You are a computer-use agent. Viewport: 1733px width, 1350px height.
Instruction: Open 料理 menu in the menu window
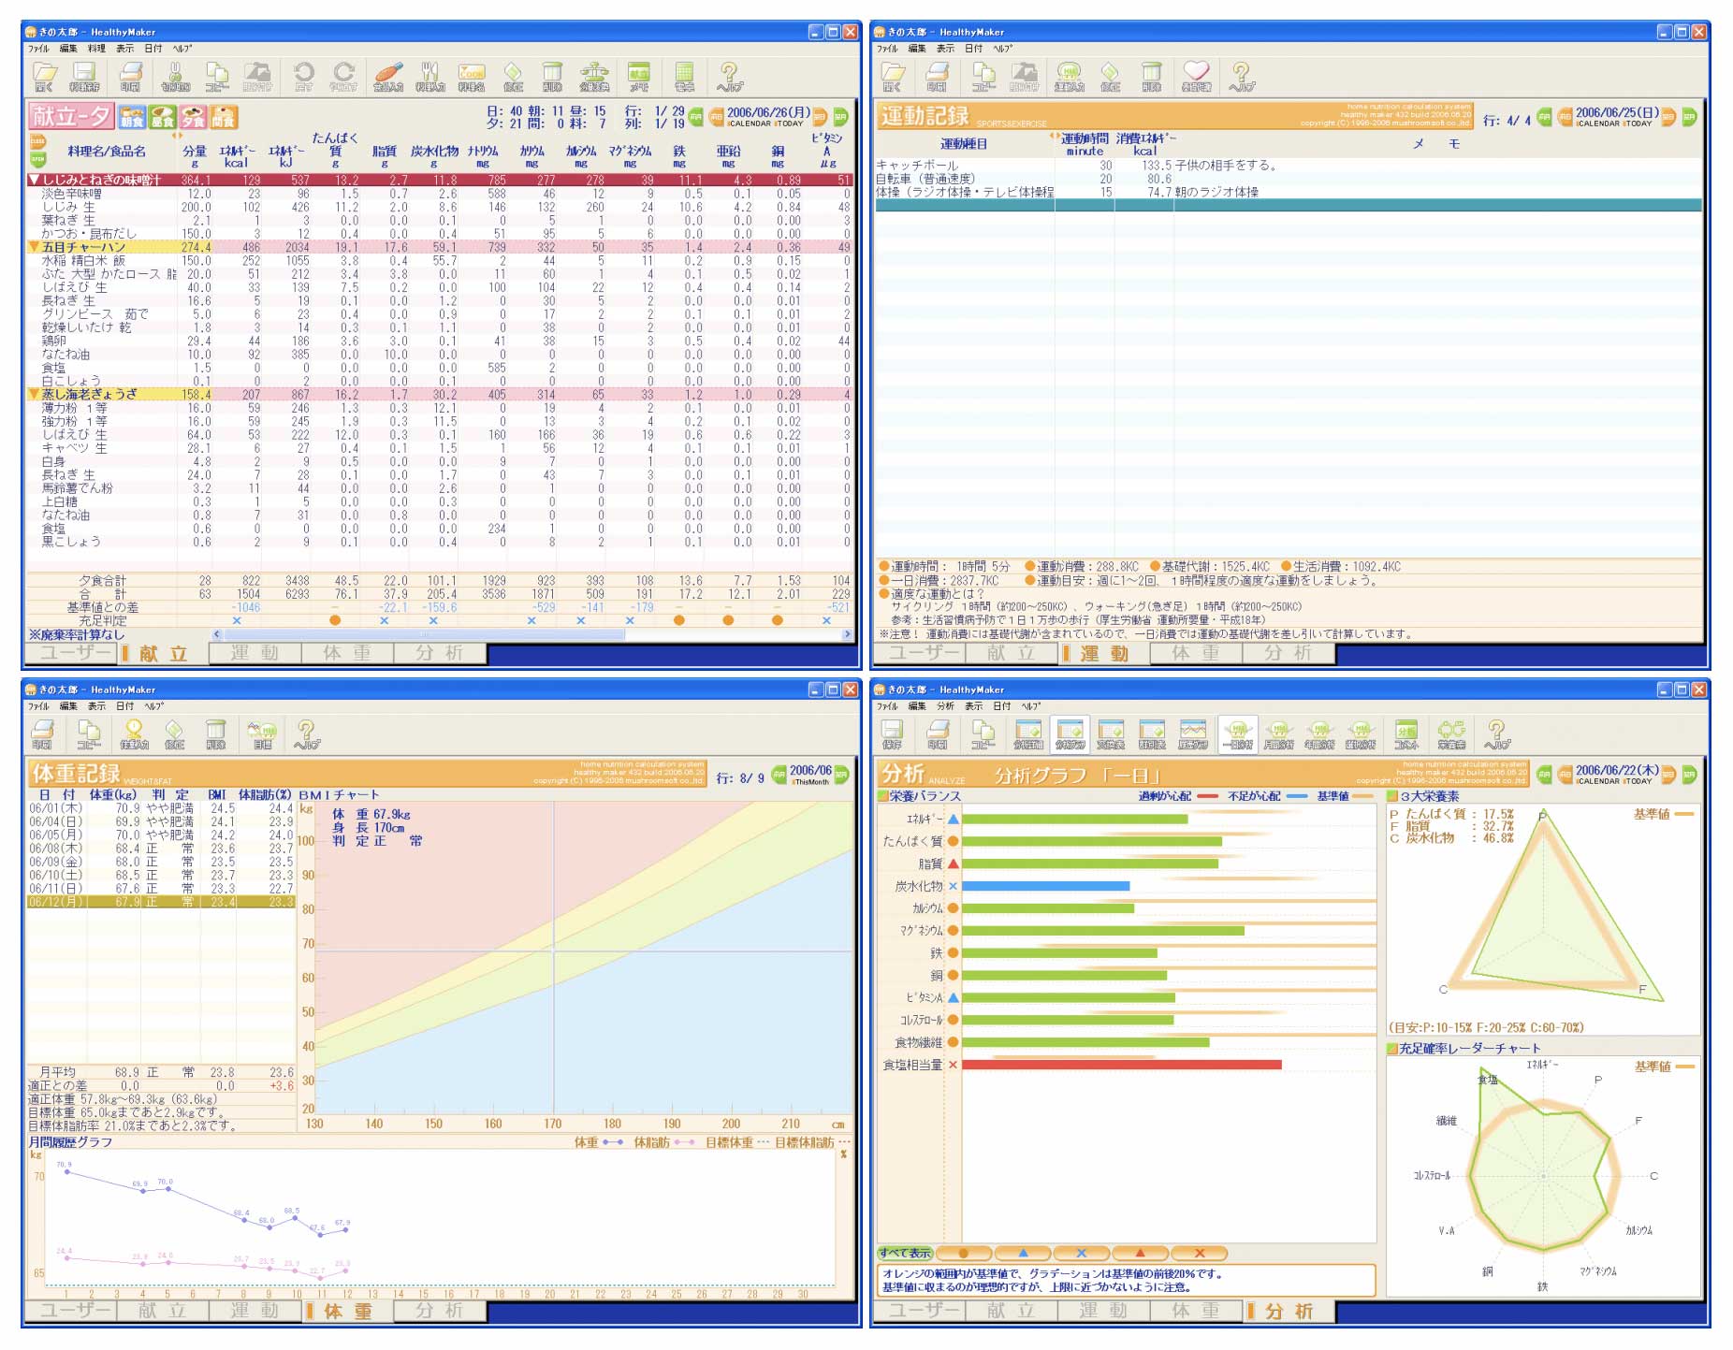96,48
